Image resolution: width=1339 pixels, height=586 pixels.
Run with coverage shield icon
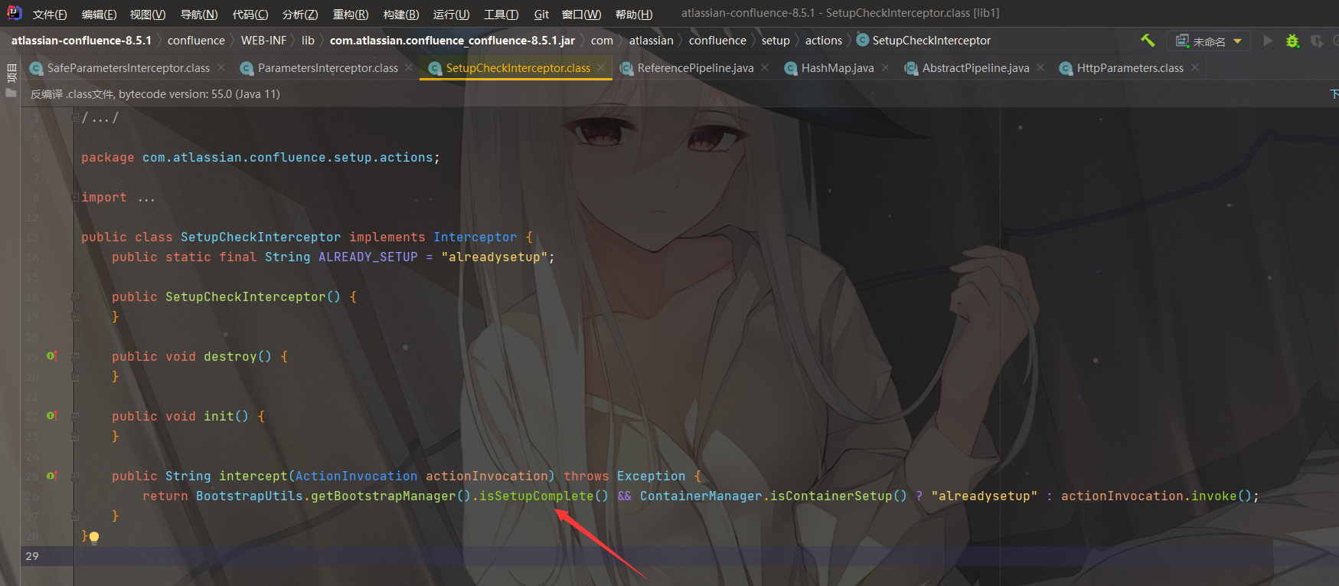tap(1317, 41)
